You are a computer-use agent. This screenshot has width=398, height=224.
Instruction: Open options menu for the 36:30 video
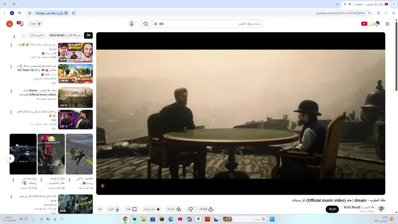11,45
